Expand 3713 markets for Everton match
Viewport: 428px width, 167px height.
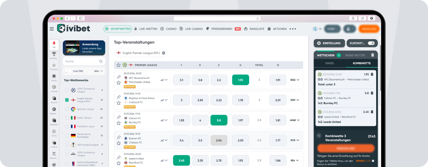(295, 140)
